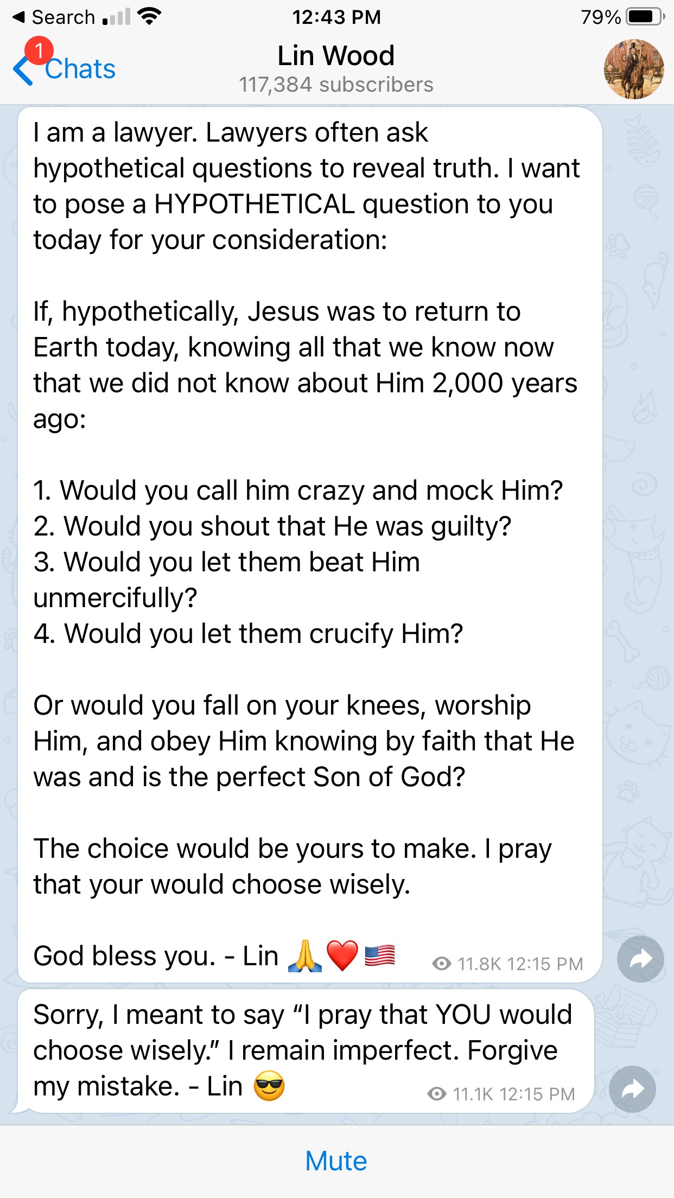Viewport: 674px width, 1198px height.
Task: Mute the Lin Wood channel
Action: (336, 1161)
